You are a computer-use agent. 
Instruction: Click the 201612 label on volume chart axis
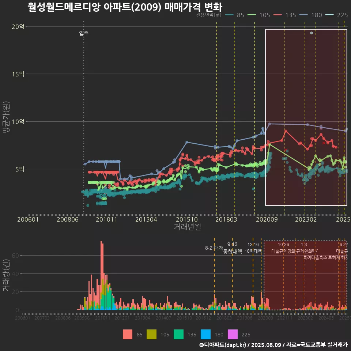click(x=203, y=318)
